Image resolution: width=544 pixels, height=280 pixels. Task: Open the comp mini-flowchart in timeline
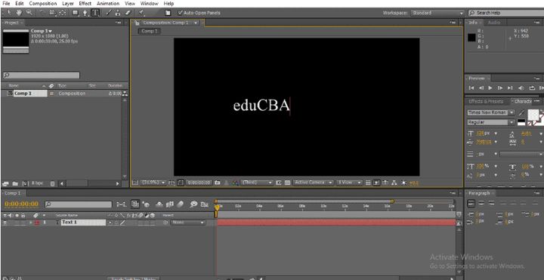point(122,205)
